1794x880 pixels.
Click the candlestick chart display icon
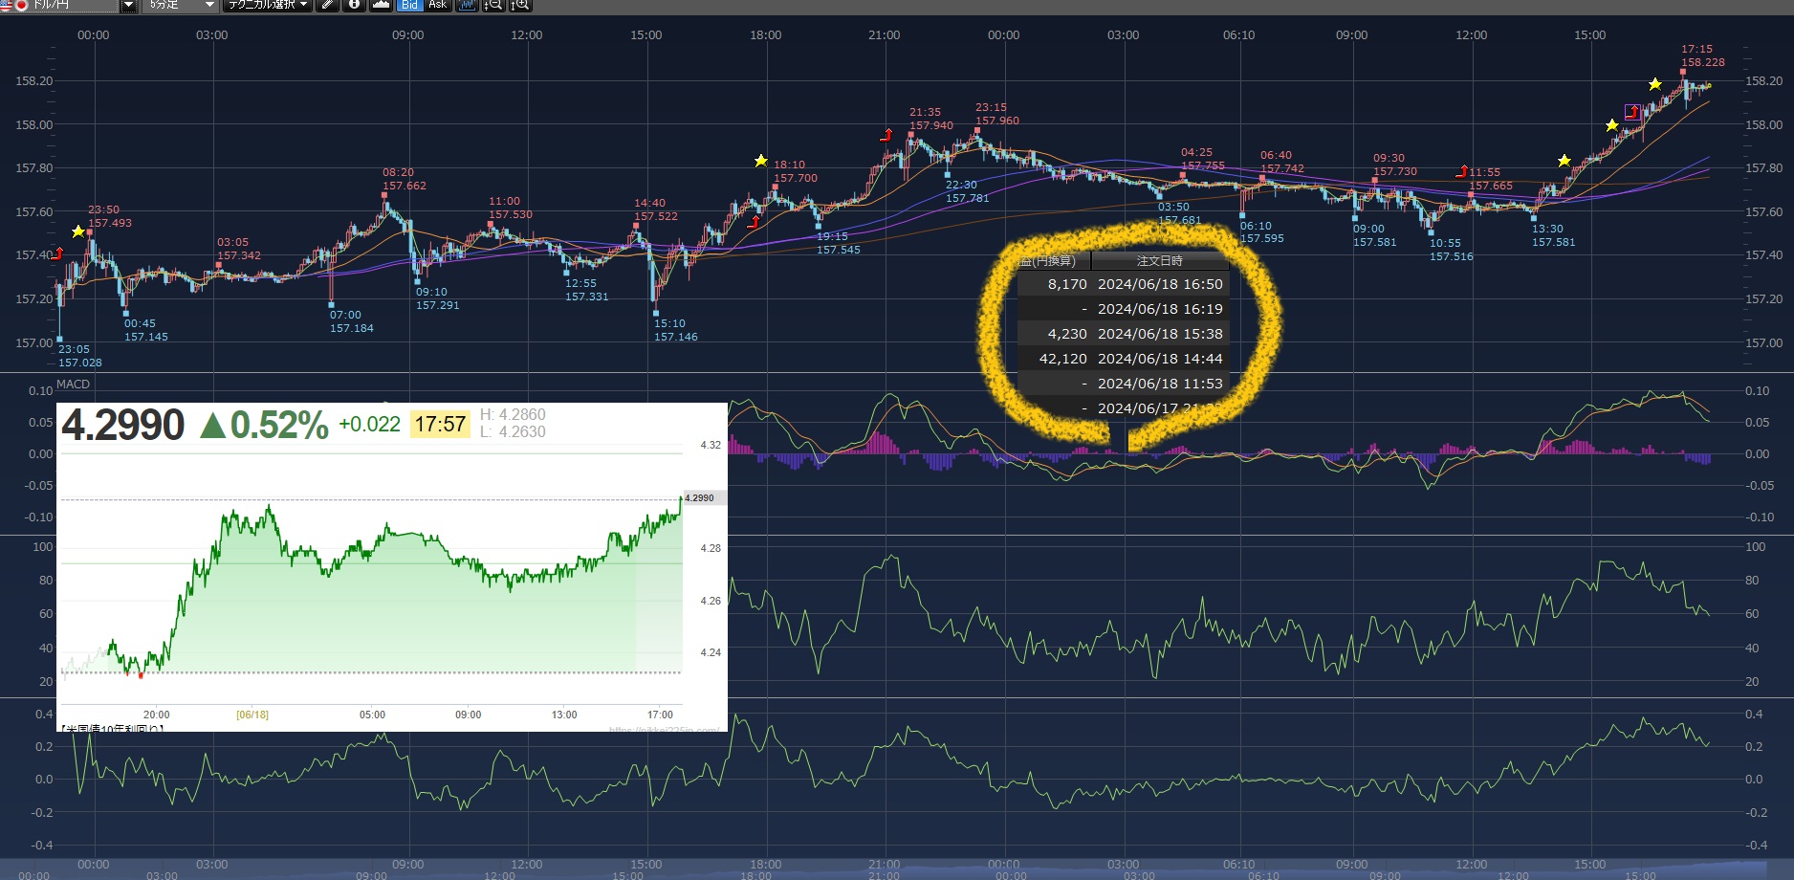coord(467,5)
